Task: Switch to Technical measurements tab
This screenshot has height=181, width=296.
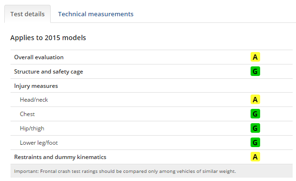Action: 96,14
